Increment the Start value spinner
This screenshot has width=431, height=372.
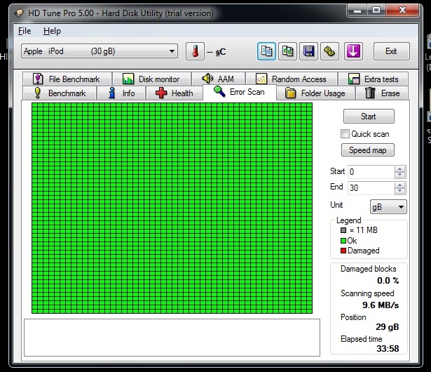[399, 168]
